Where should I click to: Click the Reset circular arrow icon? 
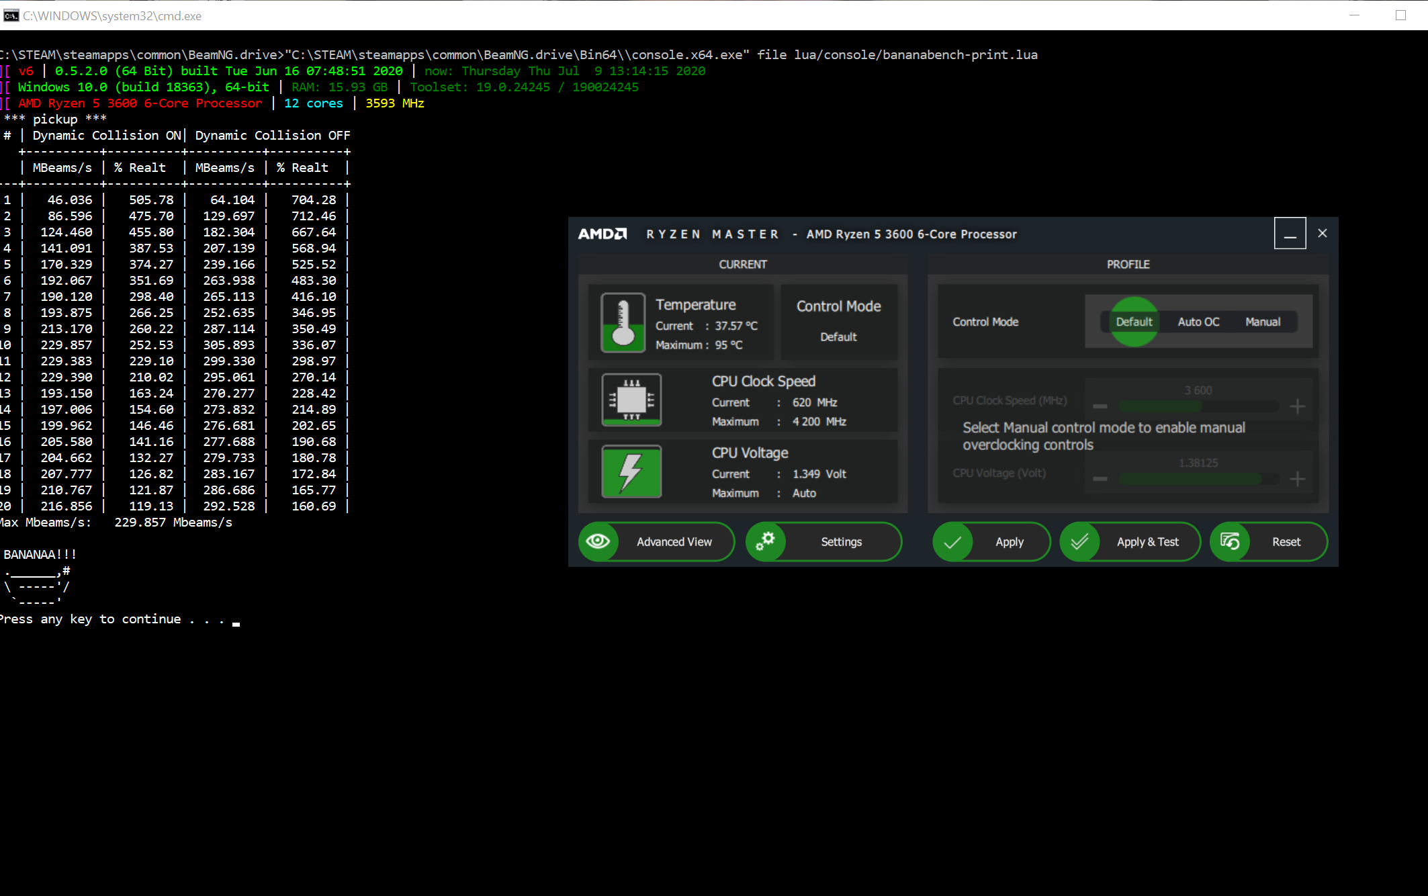click(1230, 541)
